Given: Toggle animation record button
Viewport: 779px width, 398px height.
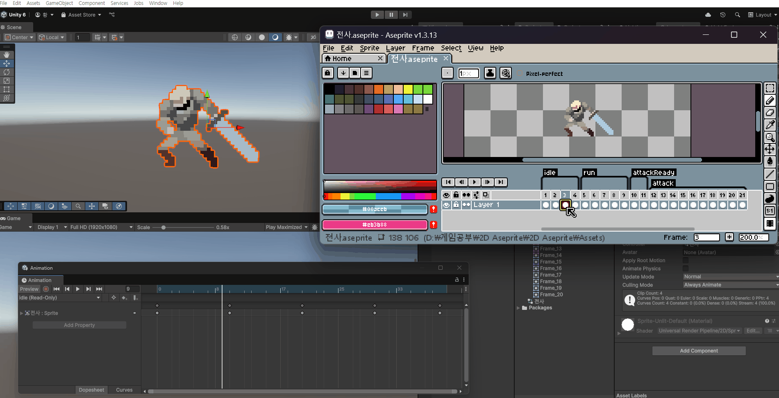Looking at the screenshot, I should (46, 289).
